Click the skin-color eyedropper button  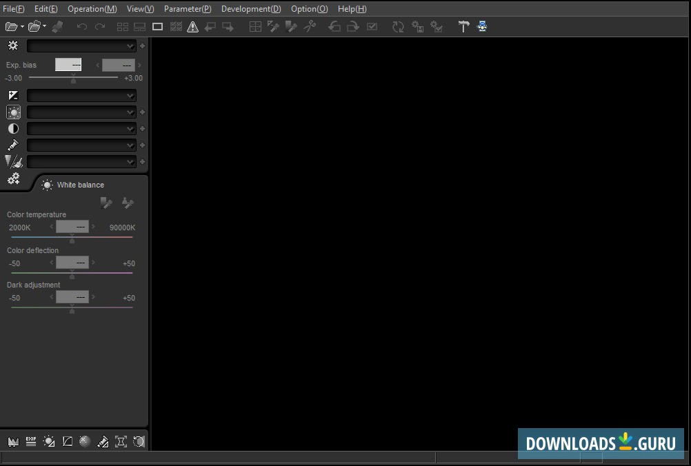(x=128, y=203)
